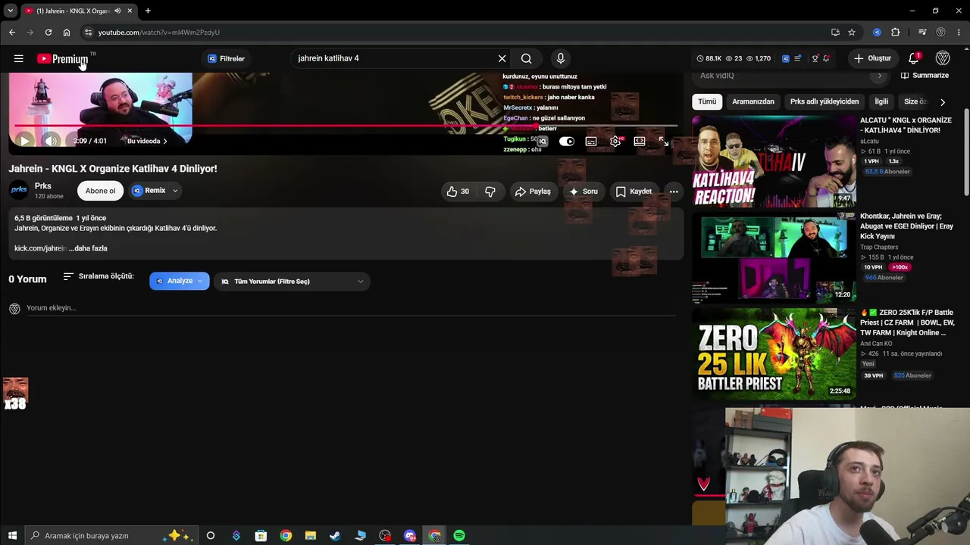
Task: Submit the Ask vidIQ arrow button
Action: pyautogui.click(x=880, y=76)
